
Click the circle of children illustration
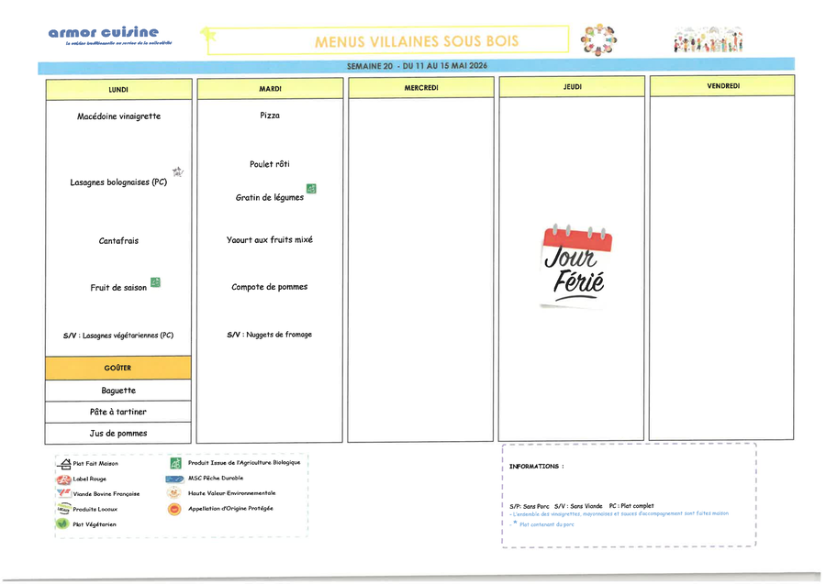[x=600, y=39]
